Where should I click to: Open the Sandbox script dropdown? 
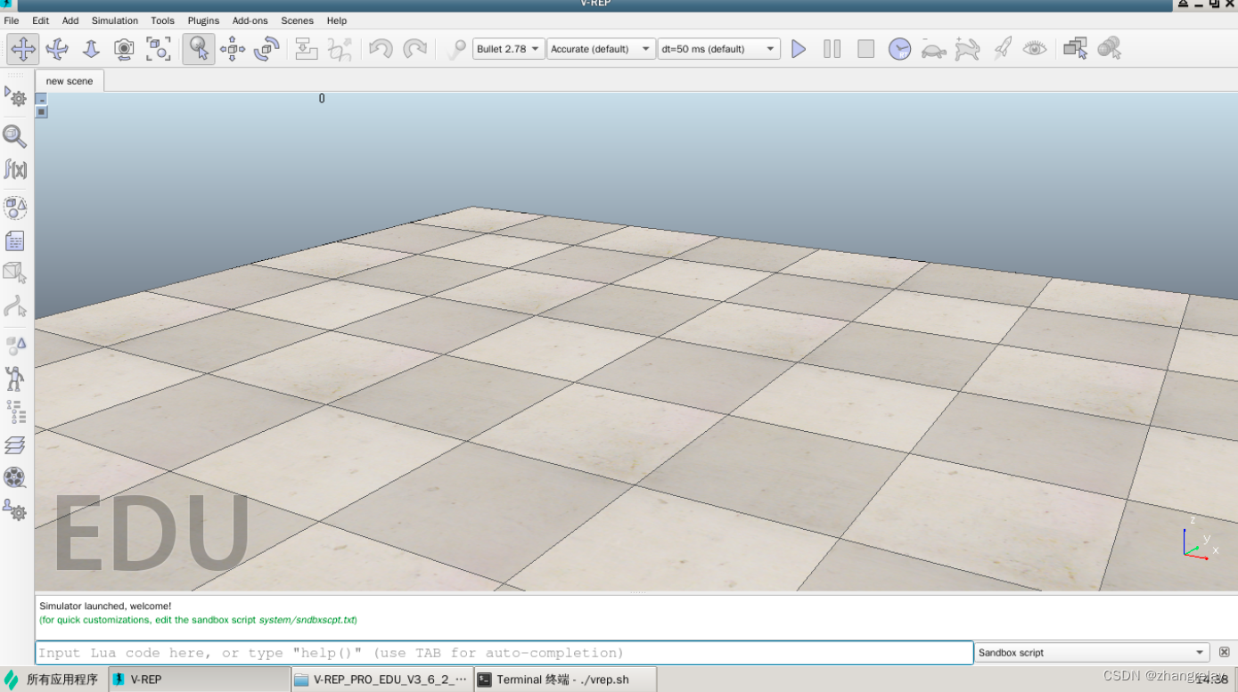tap(1092, 653)
